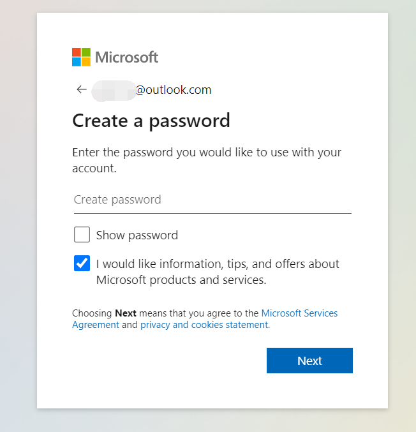The height and width of the screenshot is (432, 416).
Task: Click the 'Enter the password you would like' description
Action: 207,160
